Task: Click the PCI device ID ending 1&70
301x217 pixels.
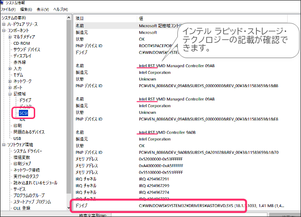Action: [x=209, y=152]
